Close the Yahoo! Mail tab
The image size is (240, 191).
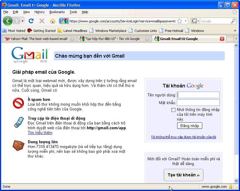click(x=72, y=39)
